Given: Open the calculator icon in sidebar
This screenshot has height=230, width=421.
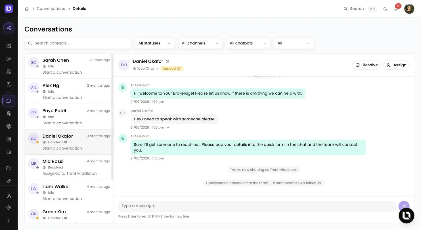Looking at the screenshot, I should click(x=9, y=139).
